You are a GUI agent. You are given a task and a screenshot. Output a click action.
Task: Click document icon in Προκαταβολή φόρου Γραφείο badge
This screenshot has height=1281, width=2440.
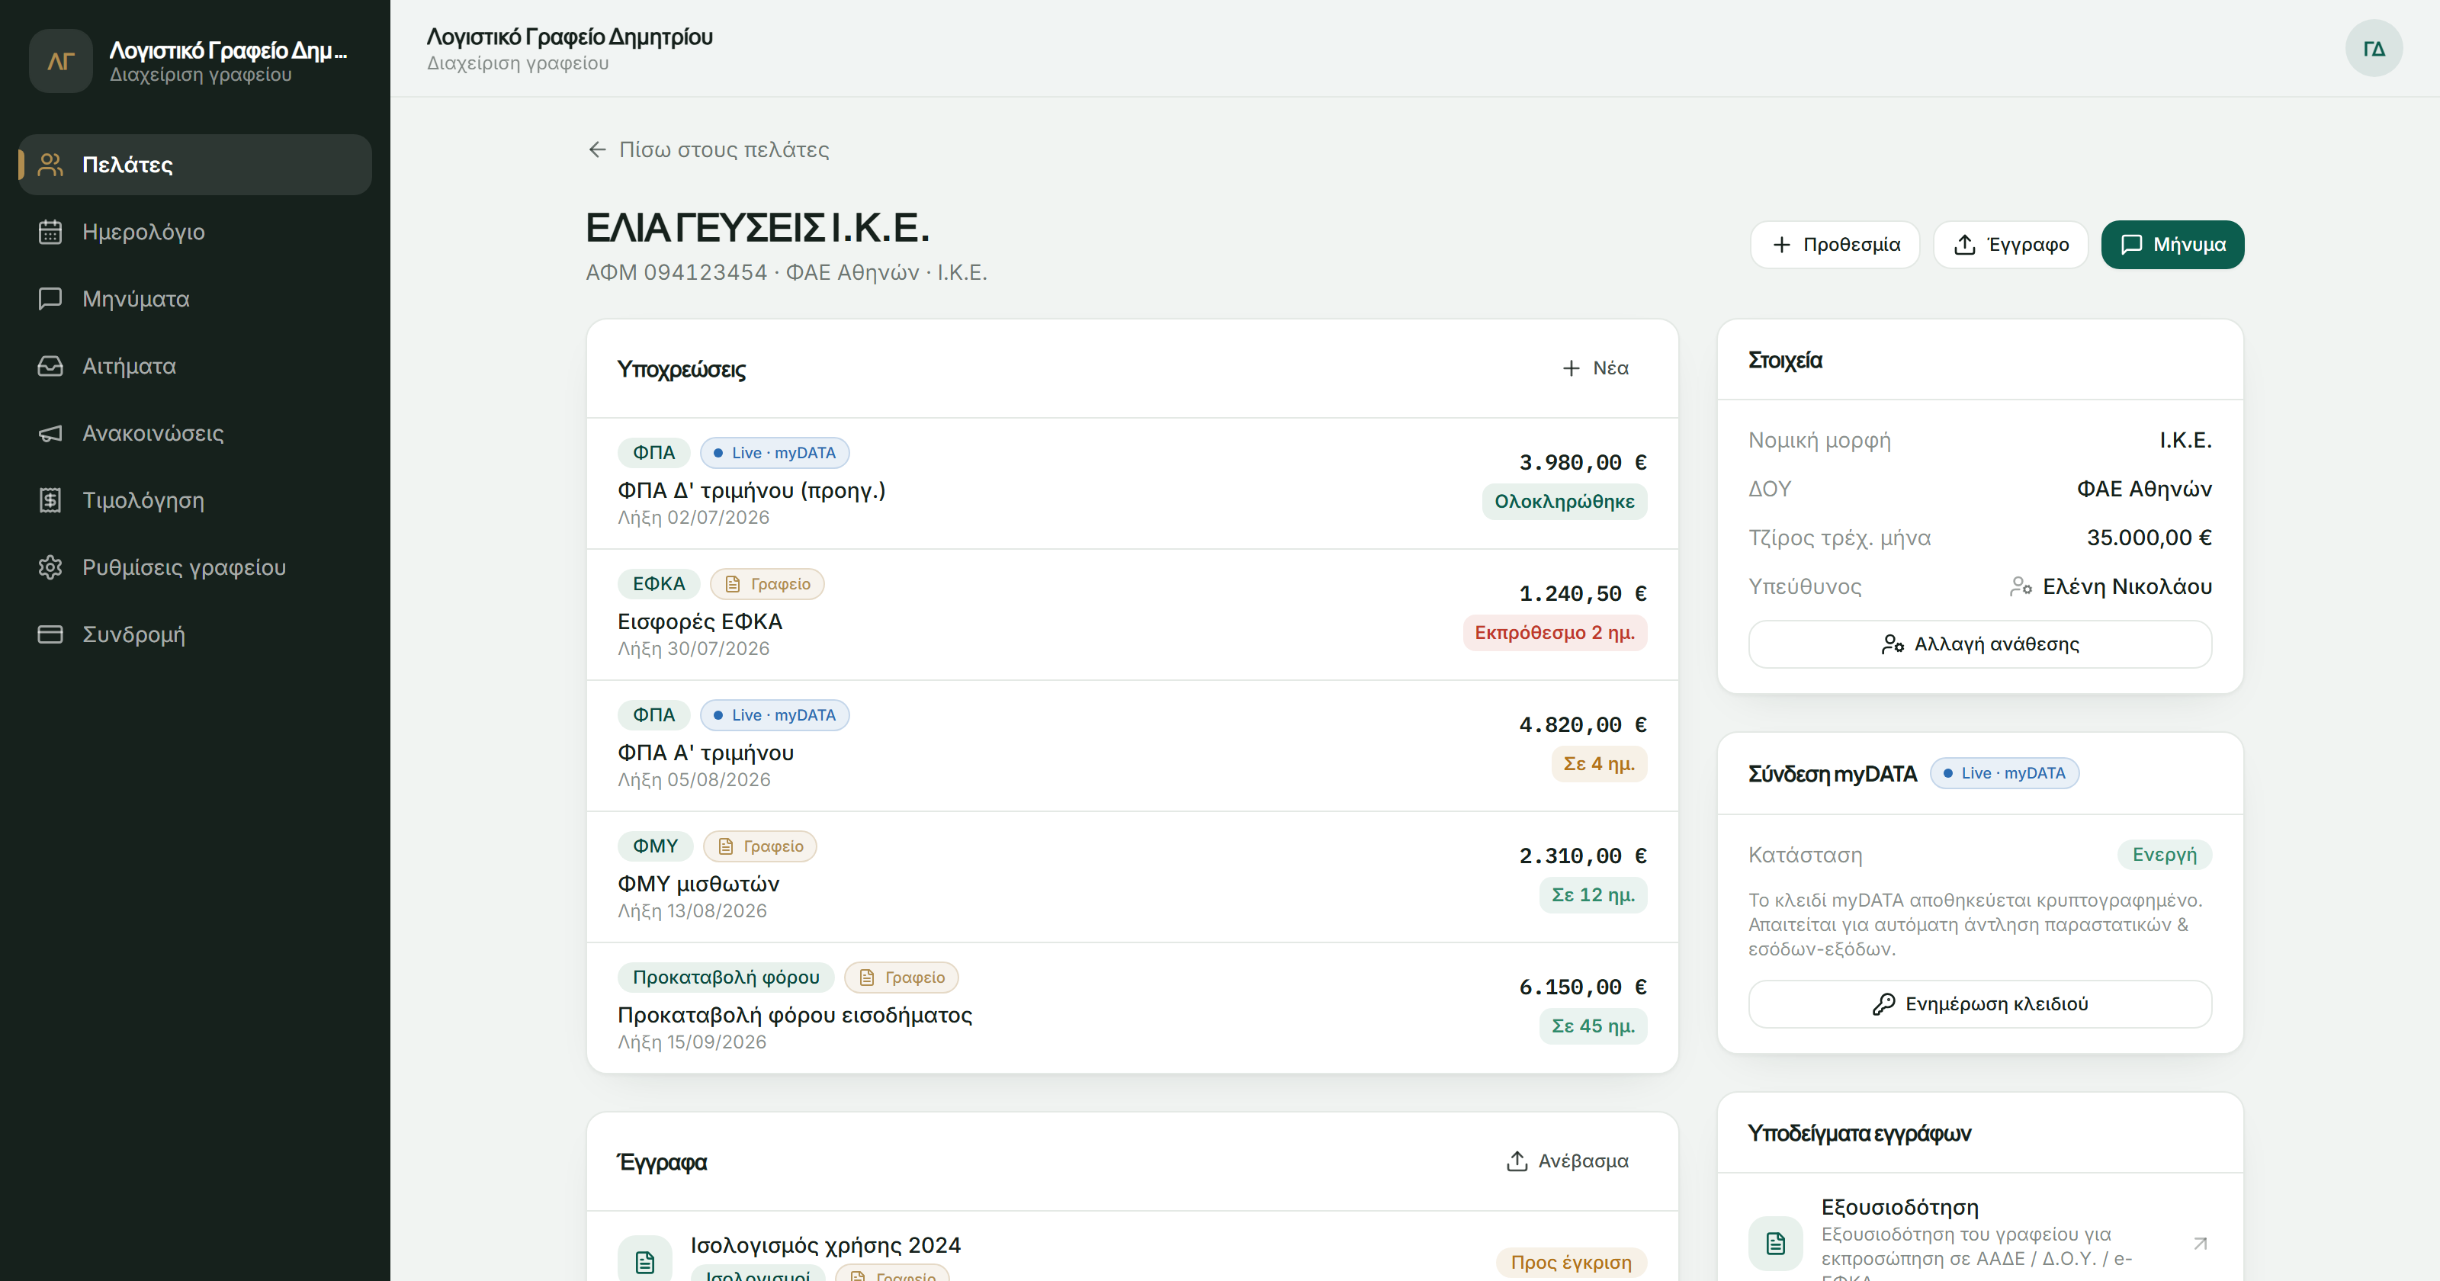pyautogui.click(x=867, y=978)
